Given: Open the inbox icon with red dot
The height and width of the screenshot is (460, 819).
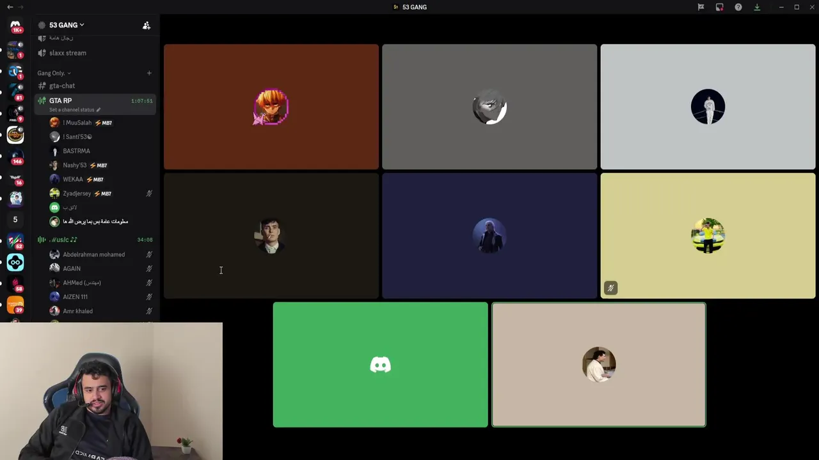Looking at the screenshot, I should (x=719, y=7).
